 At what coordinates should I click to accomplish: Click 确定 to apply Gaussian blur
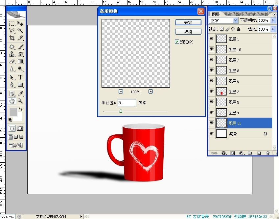click(188, 23)
